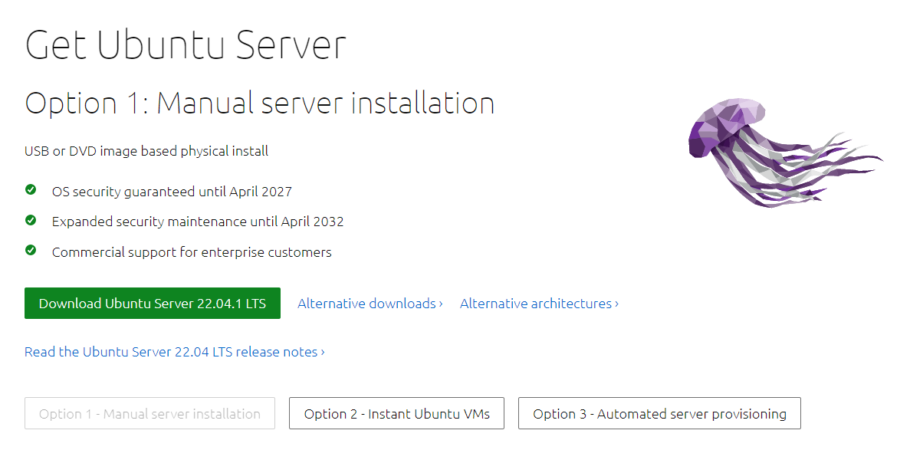
Task: Click 'Commercial support for enterprise customers' text
Action: click(x=192, y=252)
